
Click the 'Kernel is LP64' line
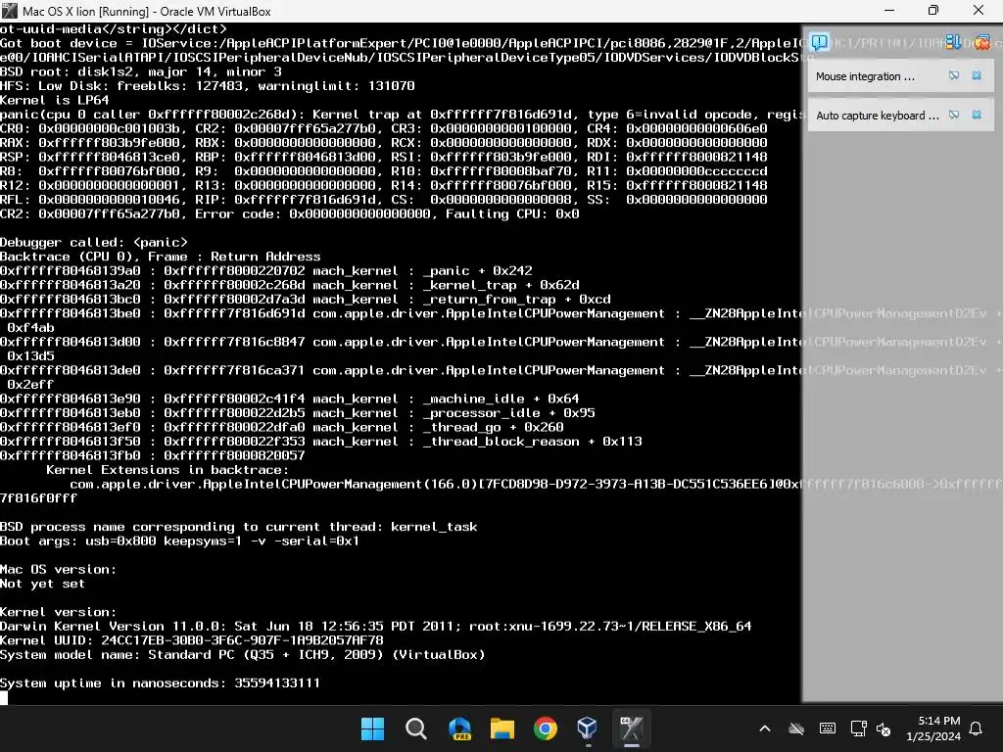55,101
